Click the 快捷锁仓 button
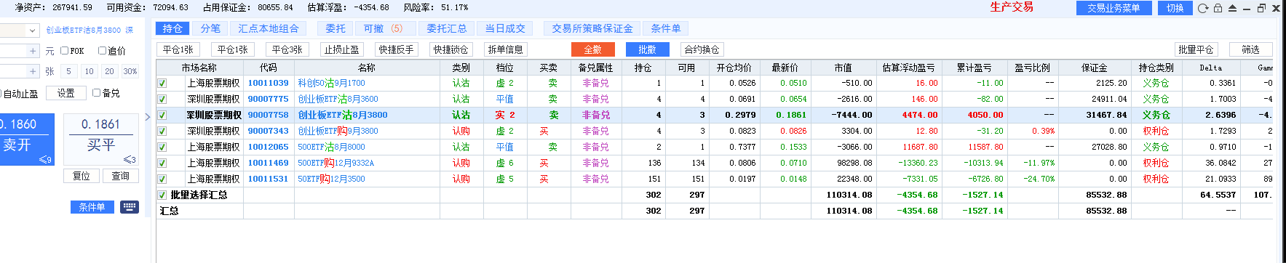1286x263 pixels. 451,49
